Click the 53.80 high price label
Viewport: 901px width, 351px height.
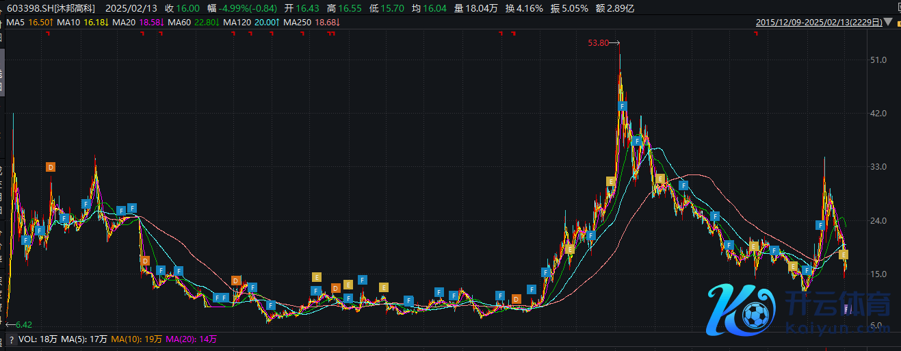pyautogui.click(x=598, y=43)
